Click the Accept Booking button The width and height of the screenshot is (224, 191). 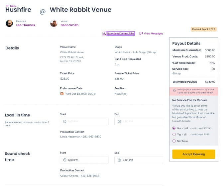pos(193,154)
